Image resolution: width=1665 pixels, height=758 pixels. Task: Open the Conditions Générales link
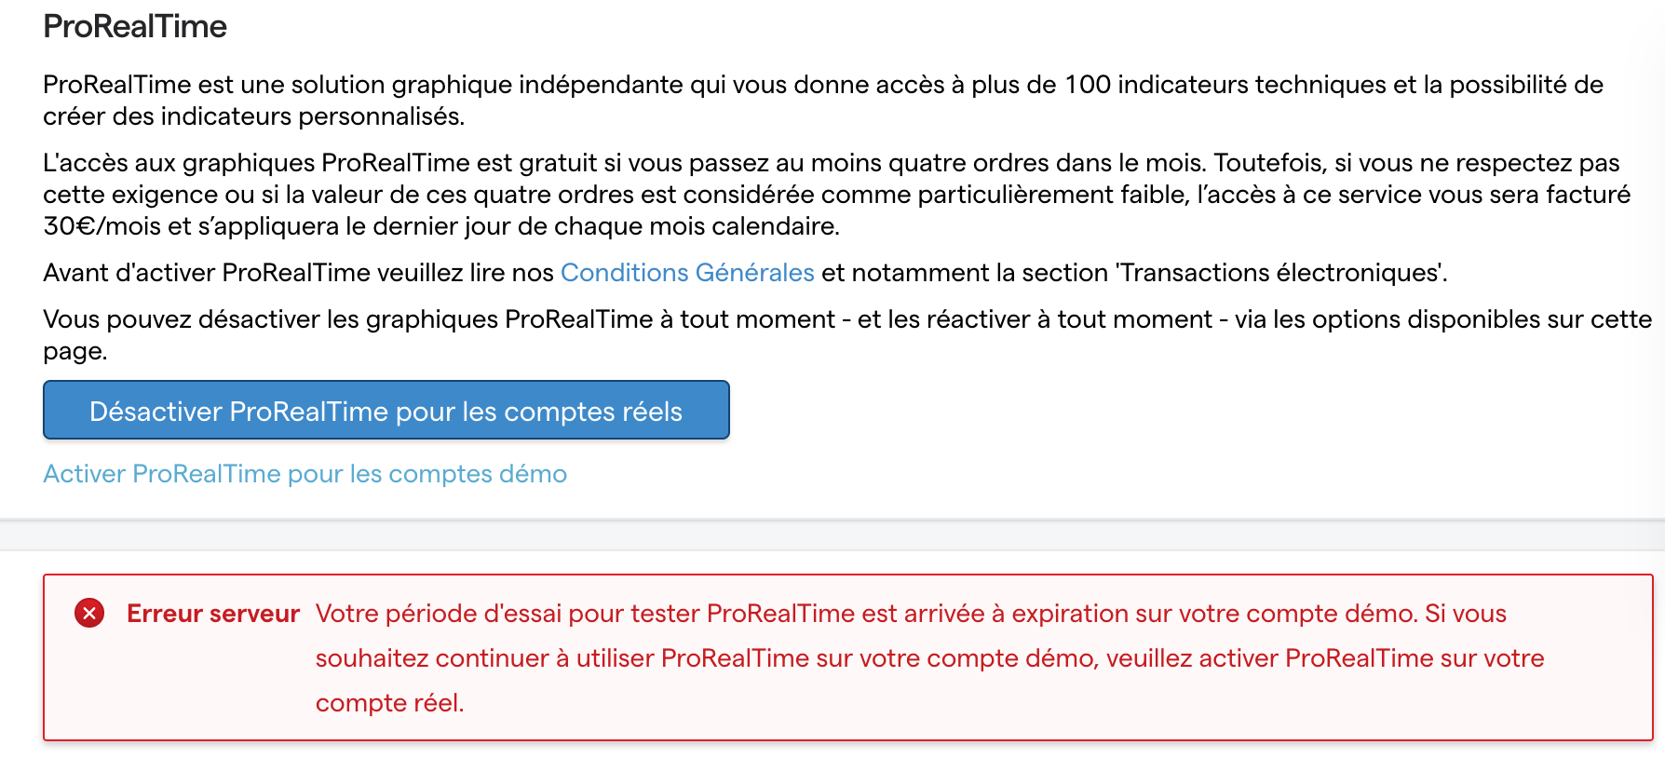tap(687, 273)
